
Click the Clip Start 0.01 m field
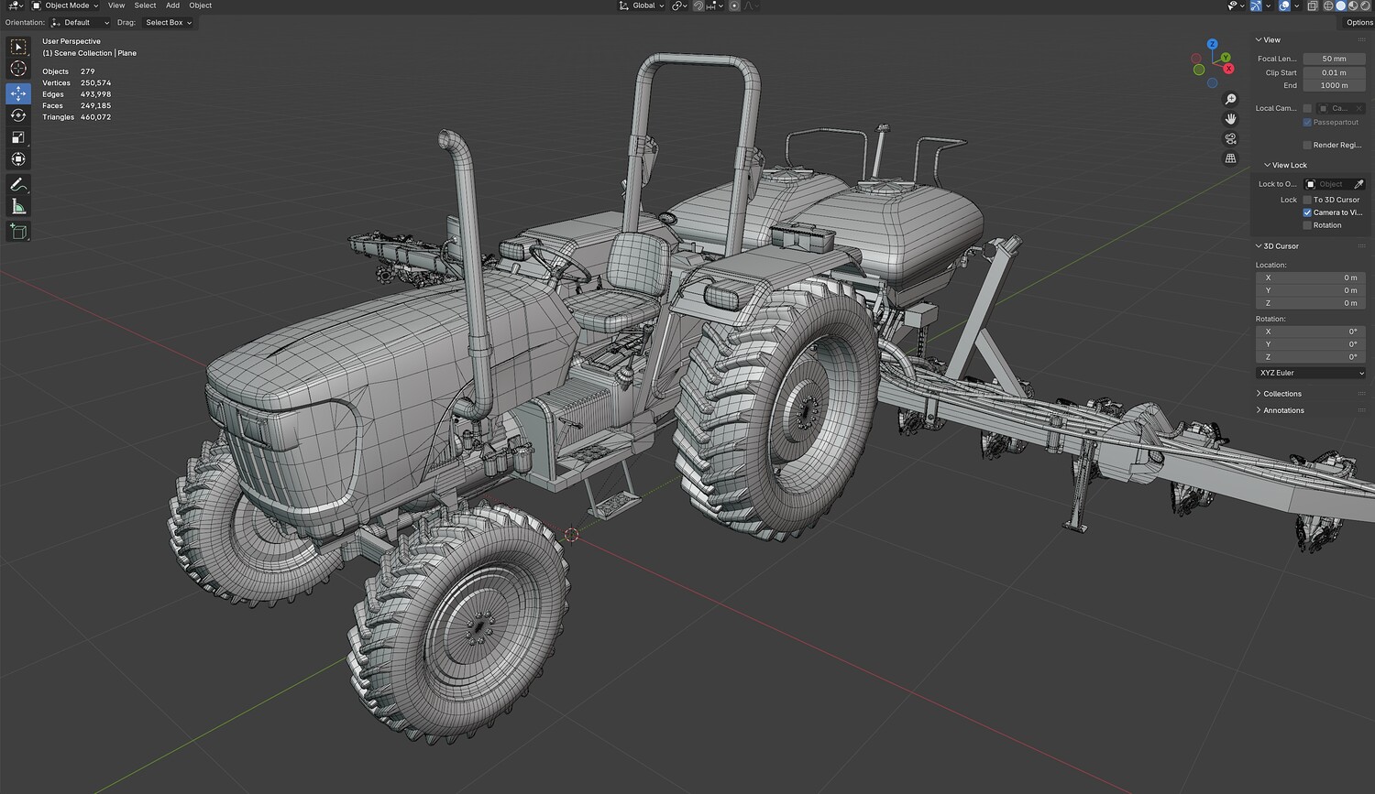[1334, 72]
